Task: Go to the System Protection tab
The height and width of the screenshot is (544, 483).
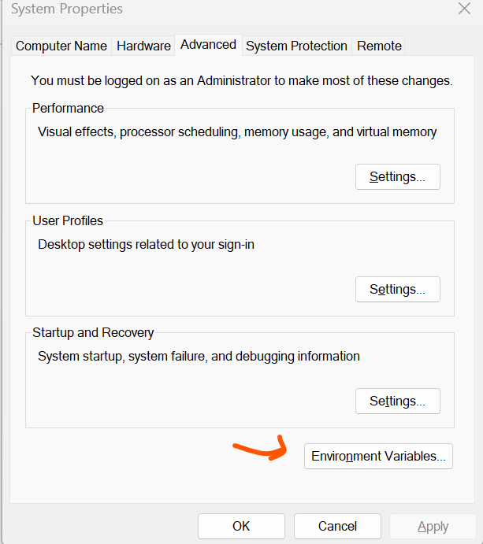Action: tap(296, 46)
